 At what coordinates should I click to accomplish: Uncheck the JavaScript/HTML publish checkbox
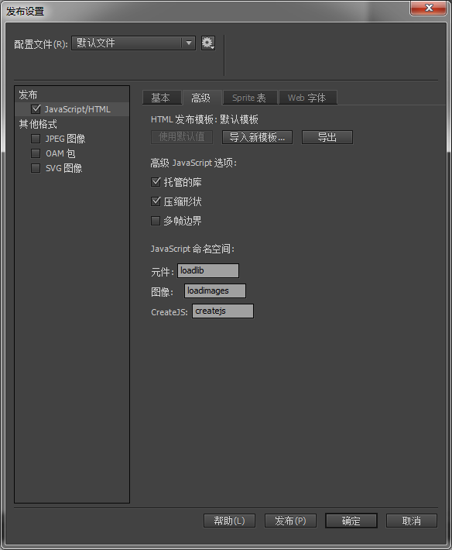36,109
